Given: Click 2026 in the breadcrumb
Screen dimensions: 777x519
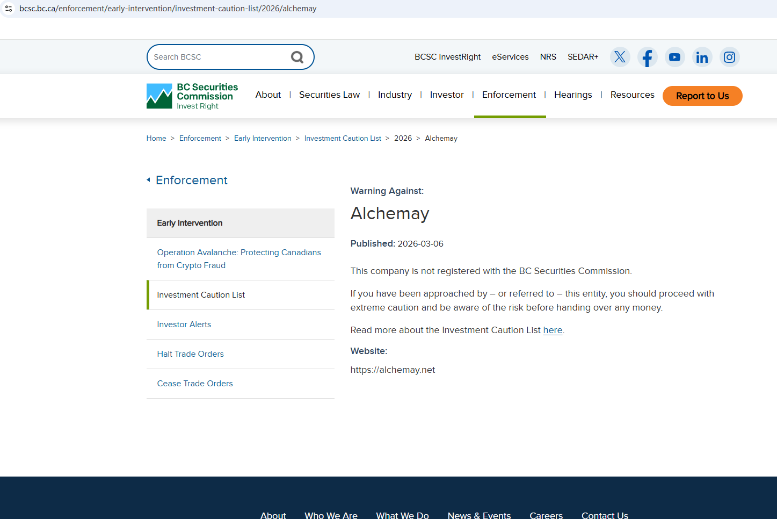Looking at the screenshot, I should point(403,139).
